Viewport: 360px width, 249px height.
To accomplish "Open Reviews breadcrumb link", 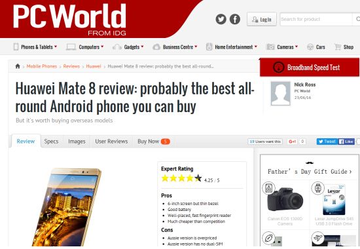I will [x=71, y=66].
